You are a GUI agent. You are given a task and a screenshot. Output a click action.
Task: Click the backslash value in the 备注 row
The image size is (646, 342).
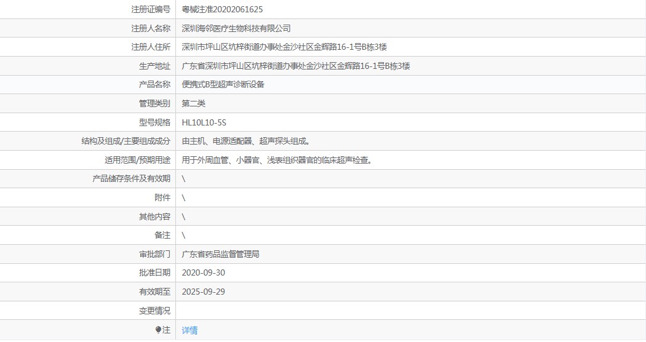click(x=183, y=236)
